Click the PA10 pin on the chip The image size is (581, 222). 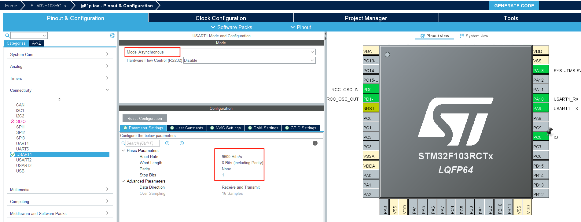(540, 99)
